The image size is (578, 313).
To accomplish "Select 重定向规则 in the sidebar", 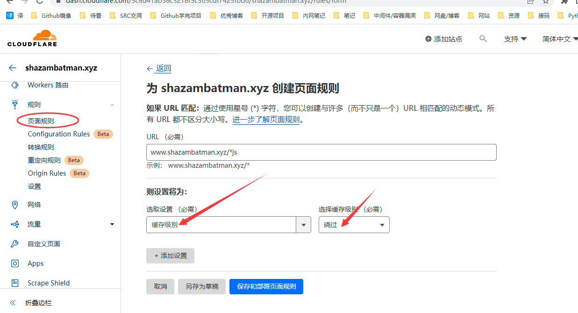I will [x=44, y=160].
